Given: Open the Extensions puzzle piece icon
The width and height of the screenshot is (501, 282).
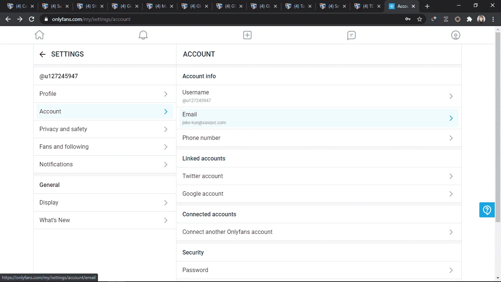Looking at the screenshot, I should tap(469, 19).
